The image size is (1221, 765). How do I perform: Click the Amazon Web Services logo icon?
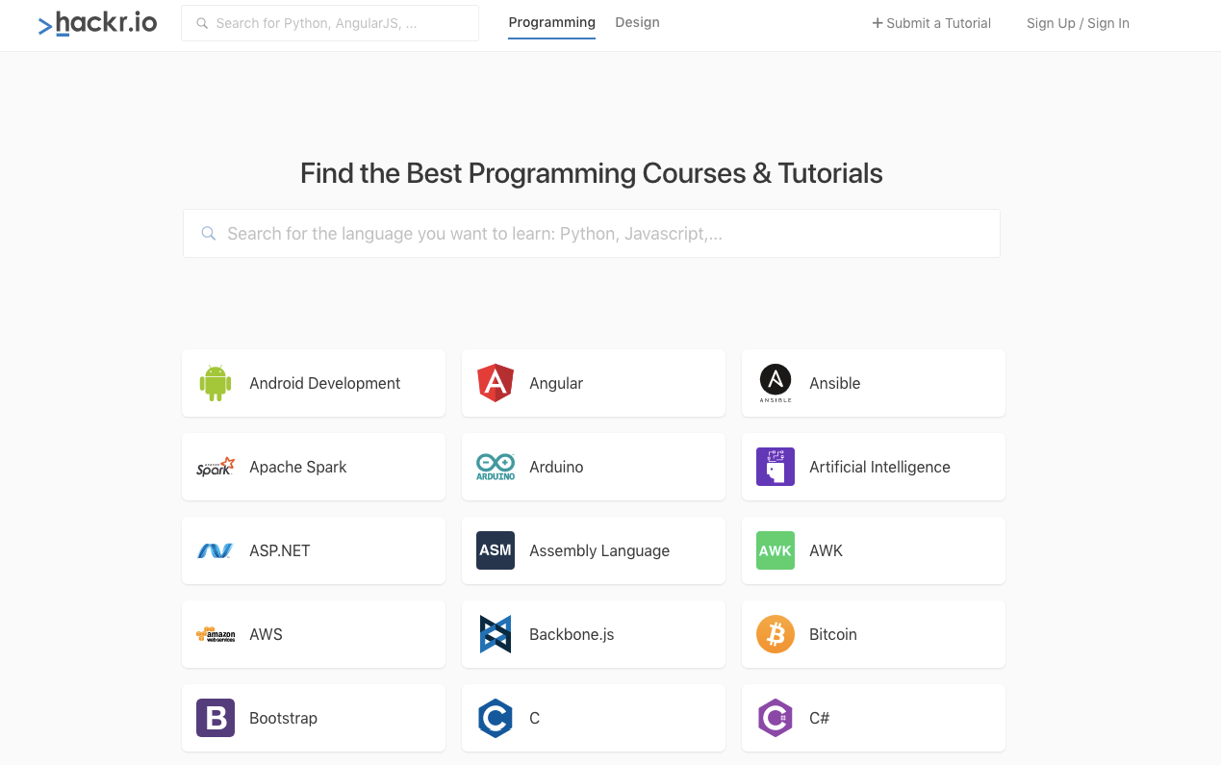[216, 634]
